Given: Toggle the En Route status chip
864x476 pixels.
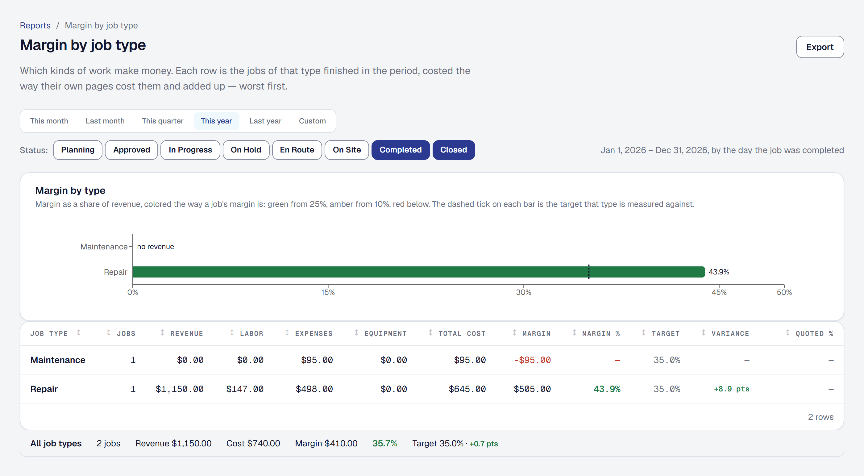Looking at the screenshot, I should point(297,150).
